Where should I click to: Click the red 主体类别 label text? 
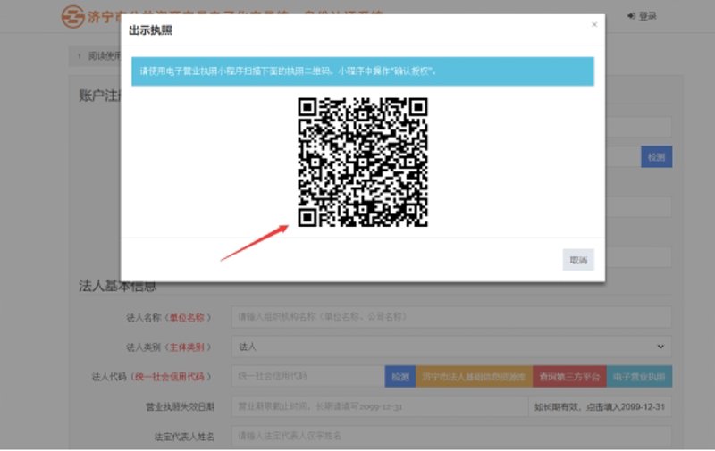[187, 347]
